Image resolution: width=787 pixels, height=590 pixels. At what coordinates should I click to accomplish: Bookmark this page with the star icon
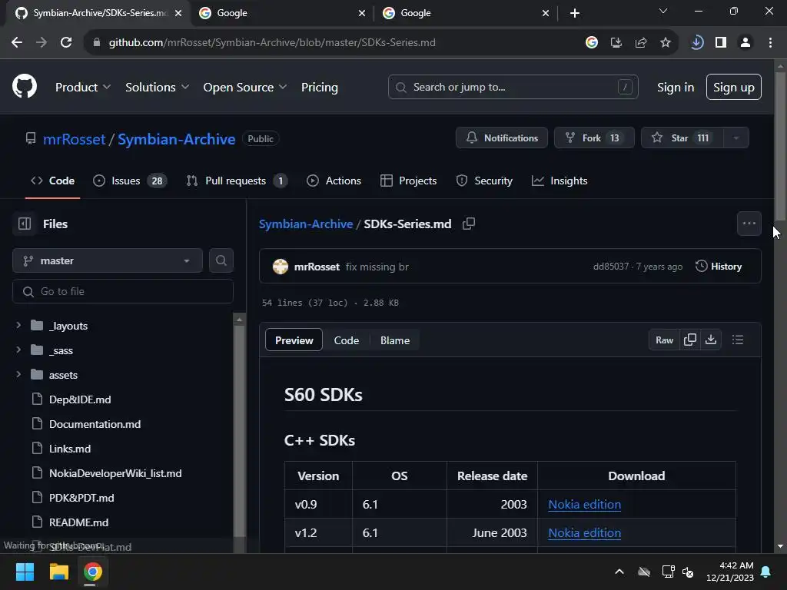(x=666, y=43)
